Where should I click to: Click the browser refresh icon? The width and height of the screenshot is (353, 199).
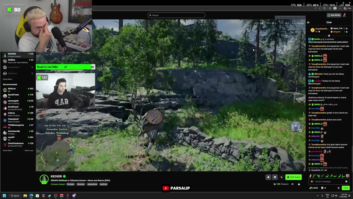[324, 8]
